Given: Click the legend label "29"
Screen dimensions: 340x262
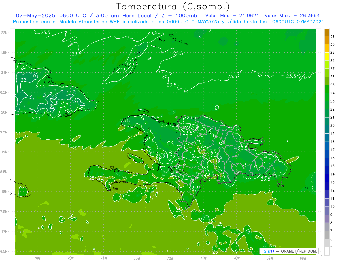Looking at the screenshot, I should pyautogui.click(x=332, y=53).
